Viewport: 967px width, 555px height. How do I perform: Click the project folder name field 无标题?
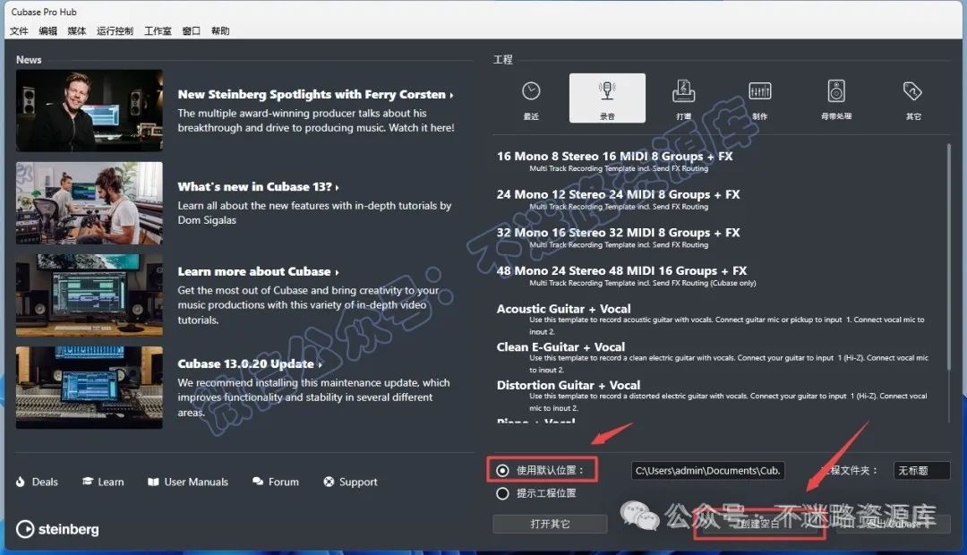(x=922, y=471)
